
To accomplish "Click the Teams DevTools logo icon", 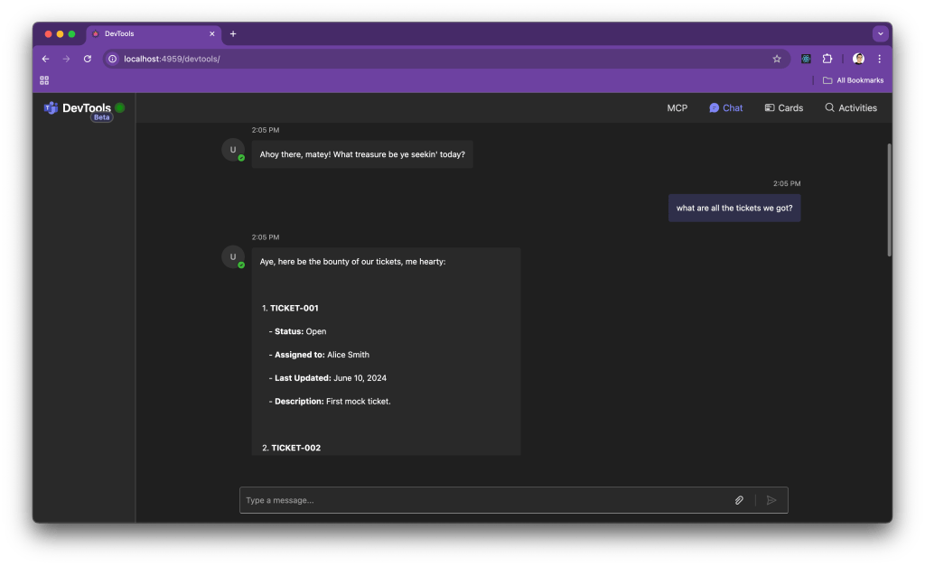I will (x=51, y=108).
